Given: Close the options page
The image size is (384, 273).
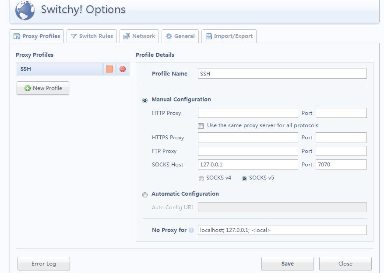Looking at the screenshot, I should [x=345, y=264].
